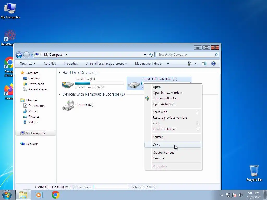The height and width of the screenshot is (200, 267).
Task: Open the recent pages dropdown arrow
Action: [32, 55]
